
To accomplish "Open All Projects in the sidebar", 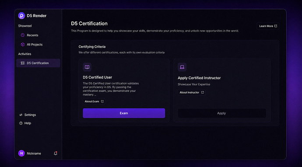I will pyautogui.click(x=38, y=45).
